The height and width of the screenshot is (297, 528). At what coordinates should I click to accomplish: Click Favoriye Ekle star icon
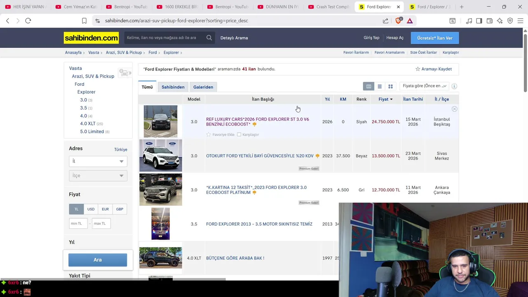point(208,134)
